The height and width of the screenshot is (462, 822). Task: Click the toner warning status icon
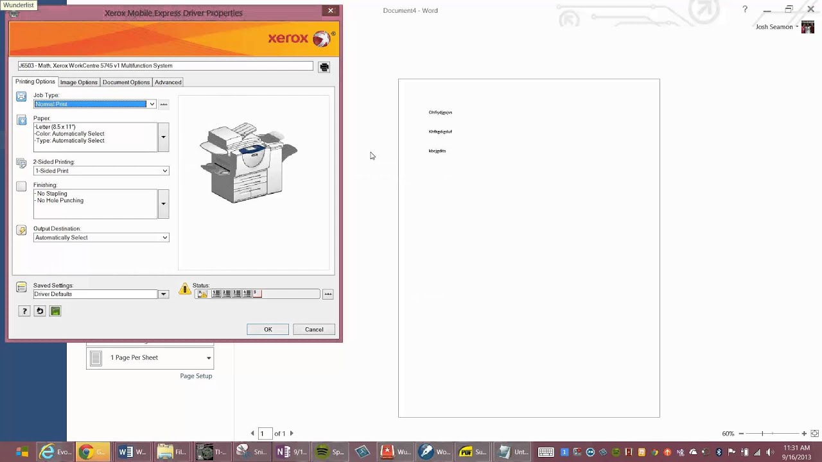[x=202, y=294]
